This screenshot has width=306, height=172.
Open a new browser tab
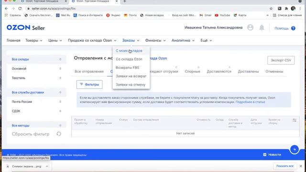click(x=125, y=1)
